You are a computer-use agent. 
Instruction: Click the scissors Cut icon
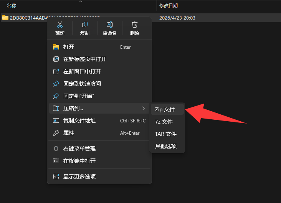click(60, 25)
